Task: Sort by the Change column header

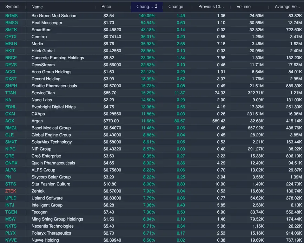Action: pyautogui.click(x=176, y=7)
